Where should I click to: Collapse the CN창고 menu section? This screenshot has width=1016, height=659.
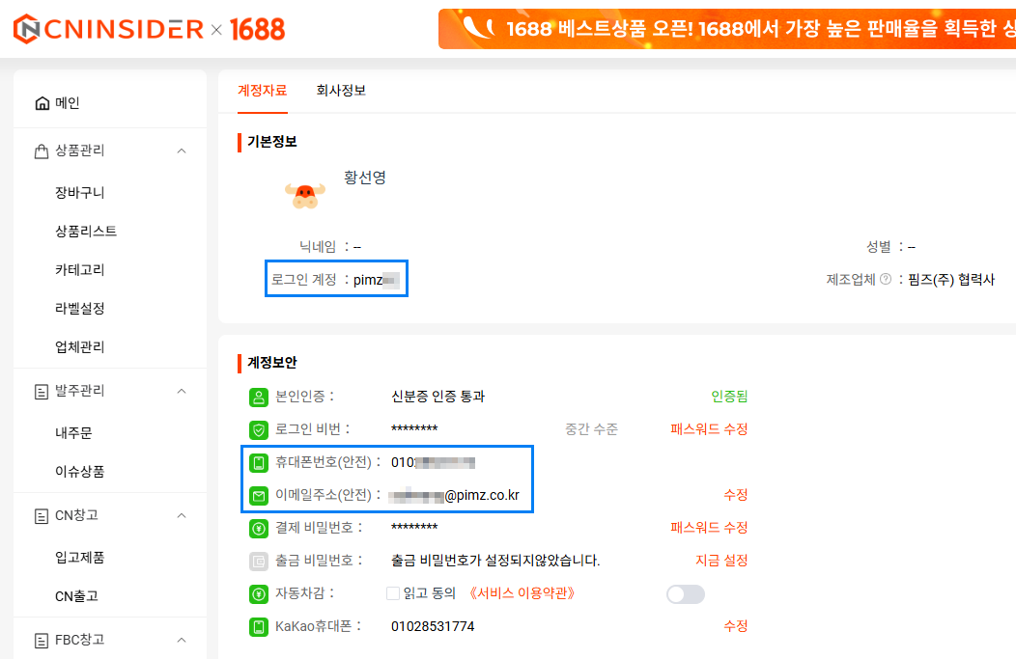(182, 515)
